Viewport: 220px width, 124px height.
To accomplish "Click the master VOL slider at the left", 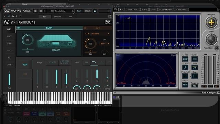I will (x=9, y=78).
